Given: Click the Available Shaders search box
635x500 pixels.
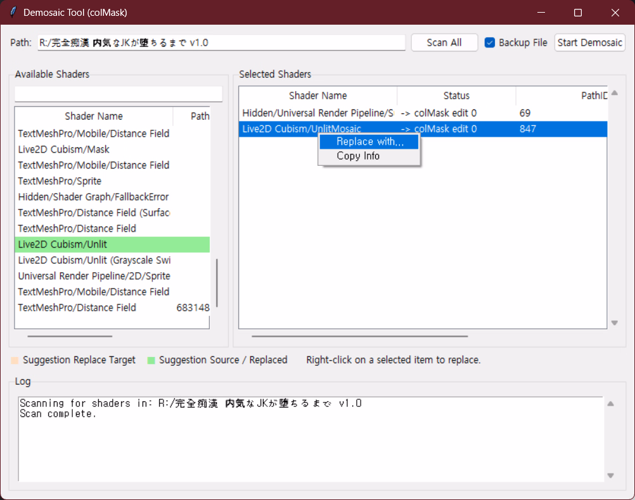Looking at the screenshot, I should click(x=119, y=94).
